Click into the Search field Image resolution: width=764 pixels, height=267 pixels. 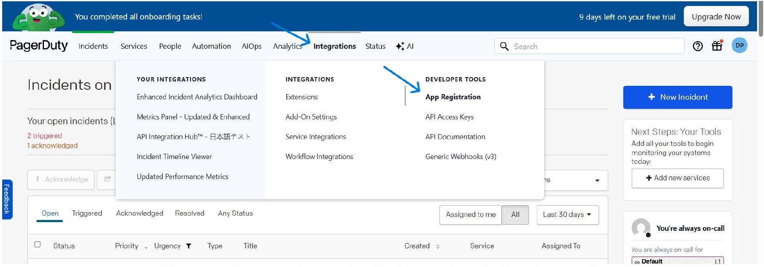click(596, 46)
